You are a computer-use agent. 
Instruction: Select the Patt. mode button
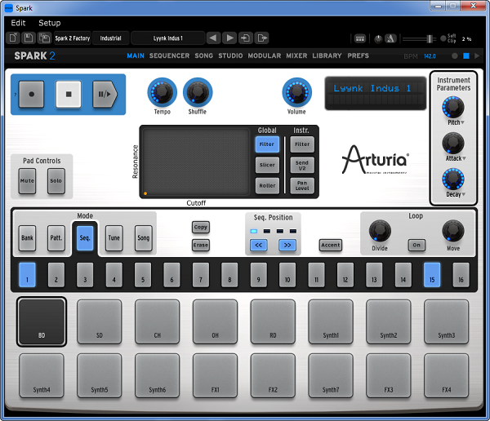(56, 238)
